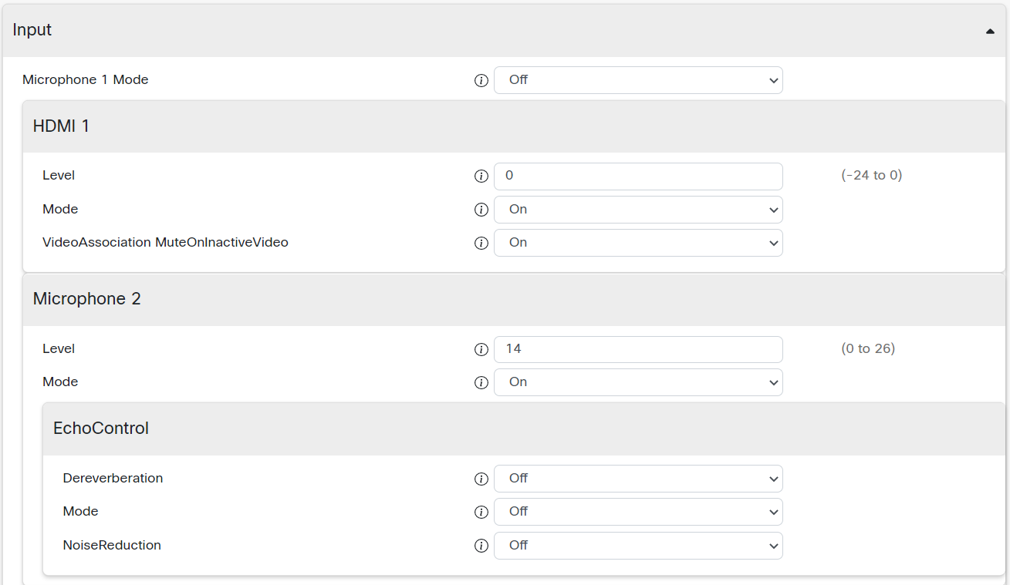Collapse the Input section arrow
This screenshot has width=1010, height=585.
tap(990, 32)
